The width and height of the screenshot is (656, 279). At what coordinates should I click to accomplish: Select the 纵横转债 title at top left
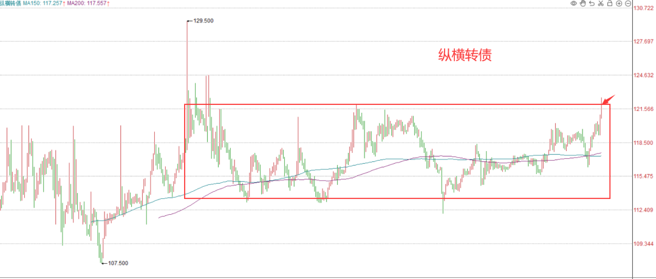[12, 4]
